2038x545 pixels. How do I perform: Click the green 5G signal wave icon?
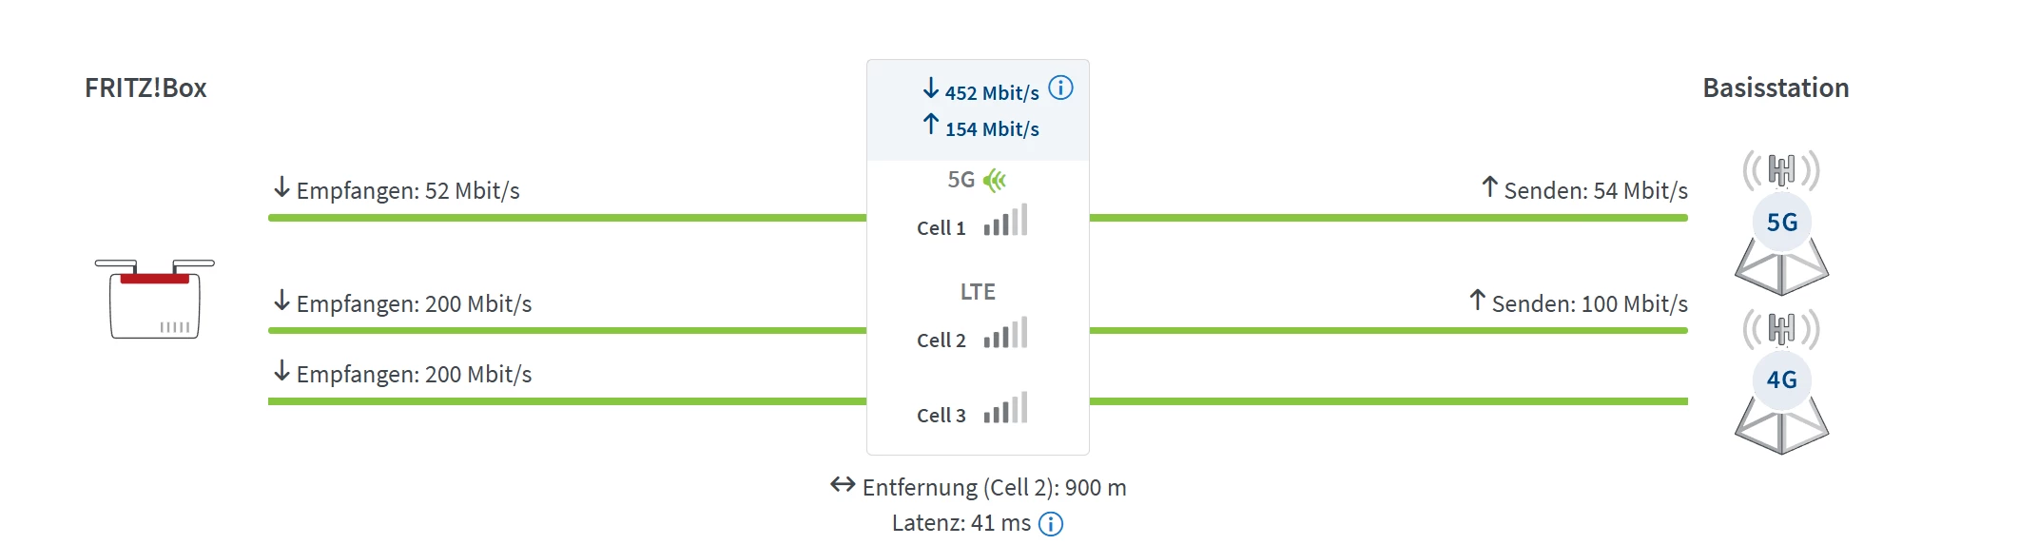tap(995, 180)
